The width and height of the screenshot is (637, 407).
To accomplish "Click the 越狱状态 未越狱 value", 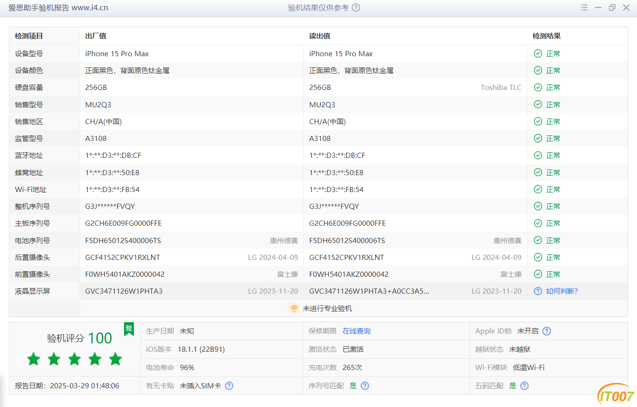I will (x=520, y=349).
